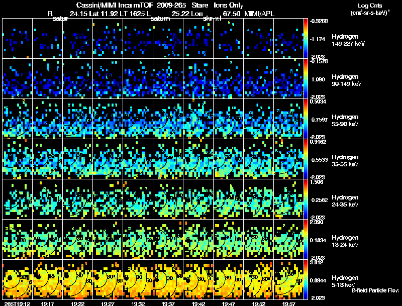Viewport: 402px width, 306px height.
Task: Click the 265T19:12 time label
Action: tap(18, 303)
